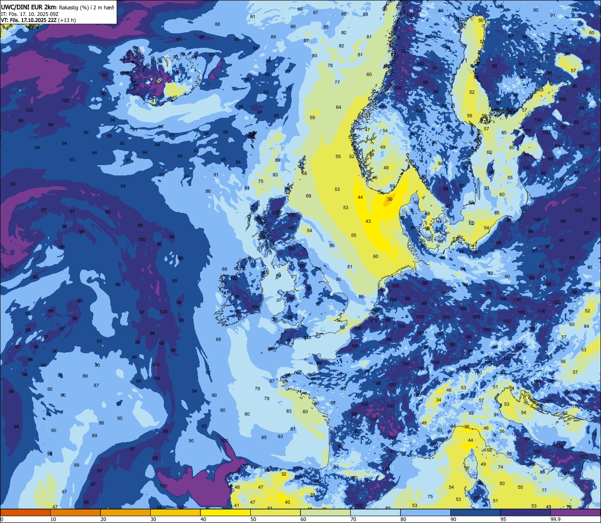Click the orange 10–20 legend swatch

click(75, 513)
